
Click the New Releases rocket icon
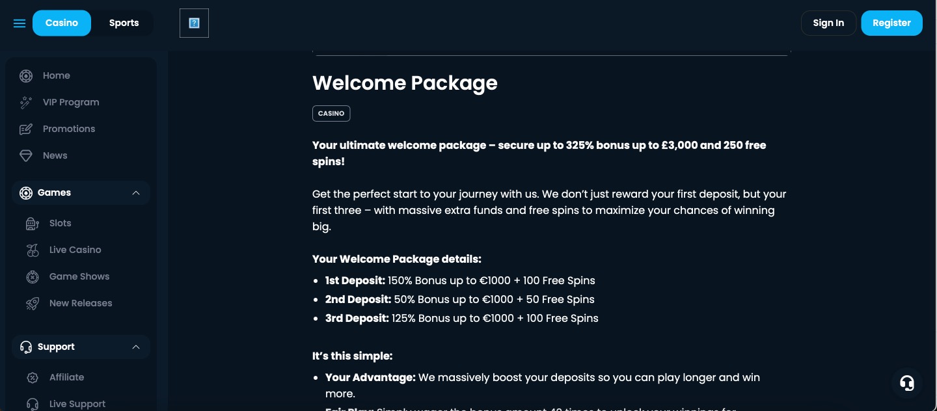[x=33, y=304]
